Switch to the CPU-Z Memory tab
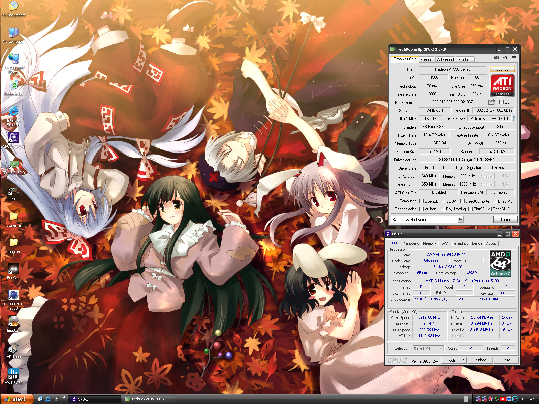This screenshot has width=539, height=404. pyautogui.click(x=430, y=243)
